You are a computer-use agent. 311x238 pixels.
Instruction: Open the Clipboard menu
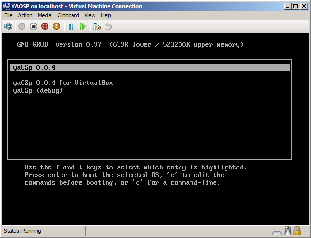click(x=68, y=15)
